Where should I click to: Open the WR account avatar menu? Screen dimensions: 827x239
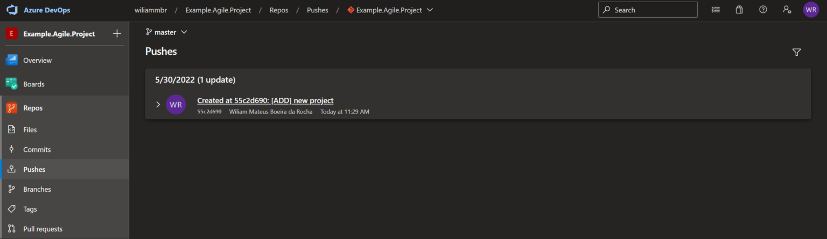(x=811, y=10)
